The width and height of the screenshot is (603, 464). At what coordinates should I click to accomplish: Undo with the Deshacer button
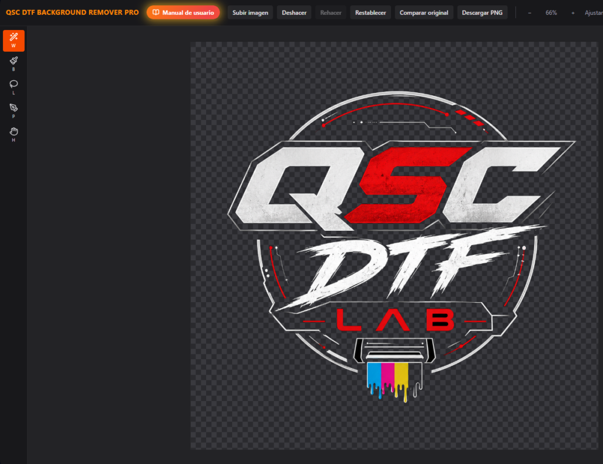[294, 13]
